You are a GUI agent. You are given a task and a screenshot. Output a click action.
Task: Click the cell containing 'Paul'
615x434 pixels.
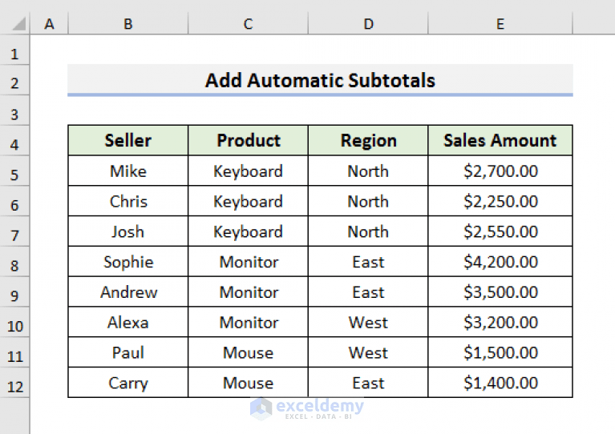click(128, 352)
